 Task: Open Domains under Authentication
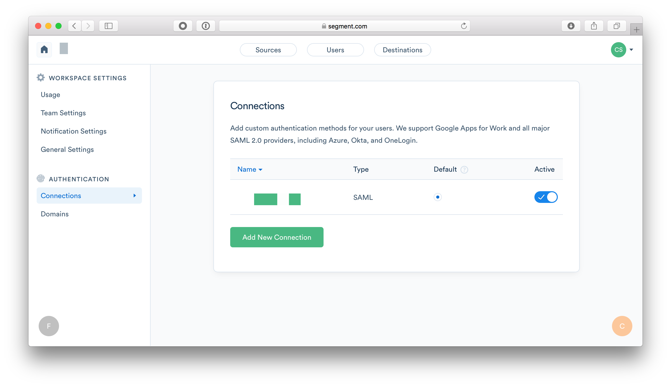click(55, 214)
